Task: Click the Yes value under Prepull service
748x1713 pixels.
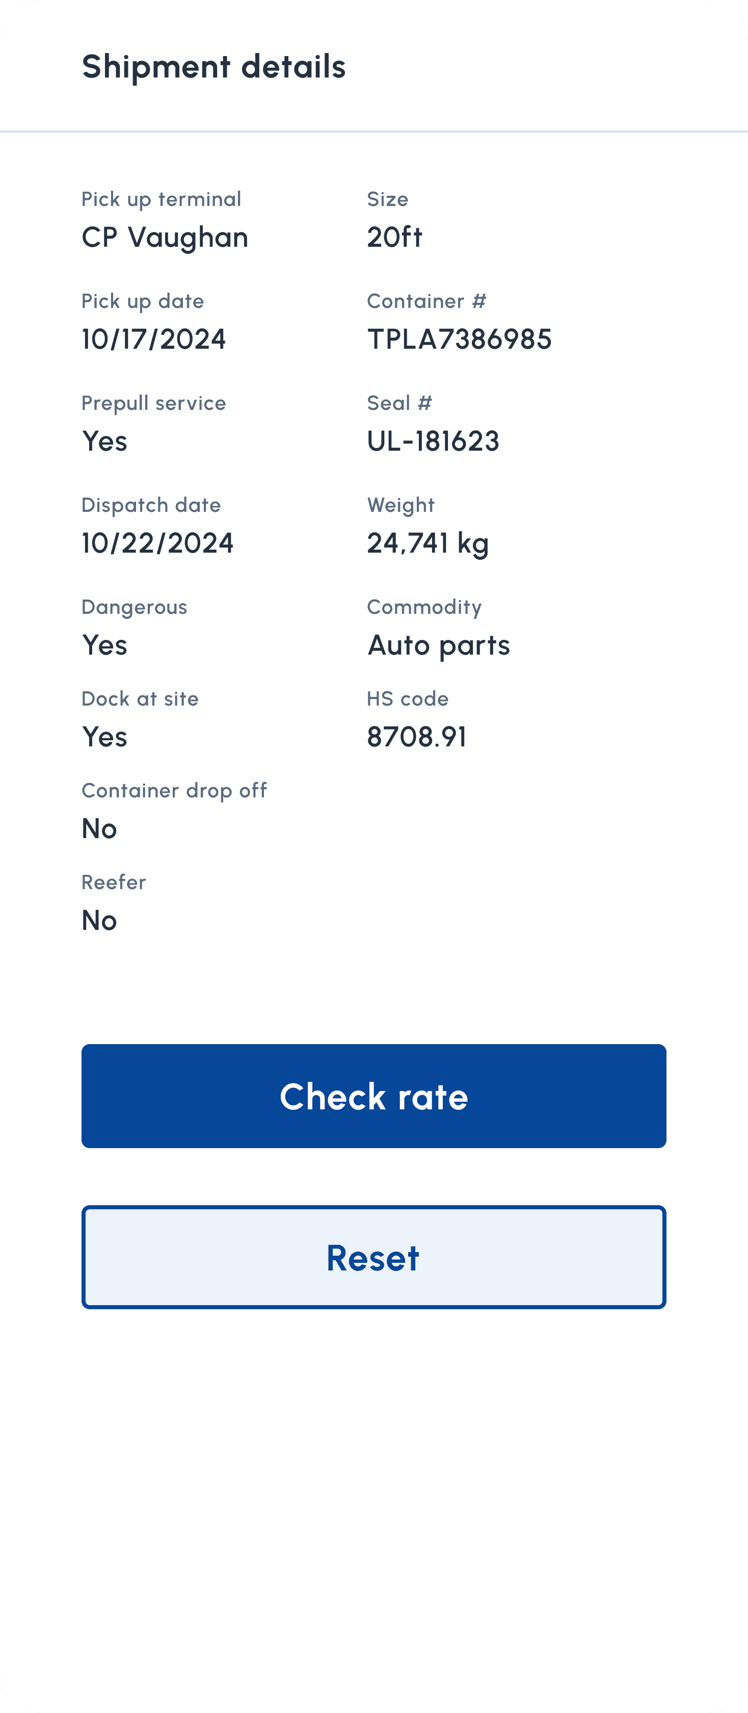Action: pyautogui.click(x=104, y=441)
